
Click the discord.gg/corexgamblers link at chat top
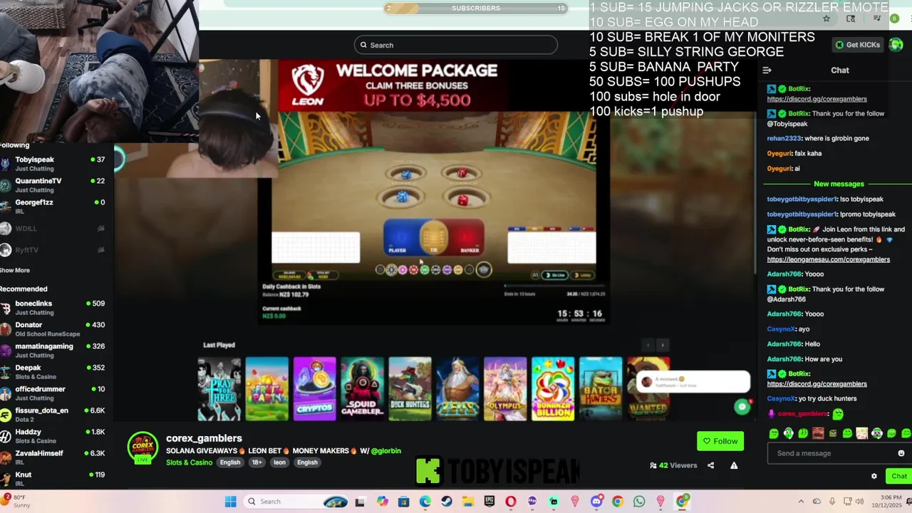[x=817, y=99]
